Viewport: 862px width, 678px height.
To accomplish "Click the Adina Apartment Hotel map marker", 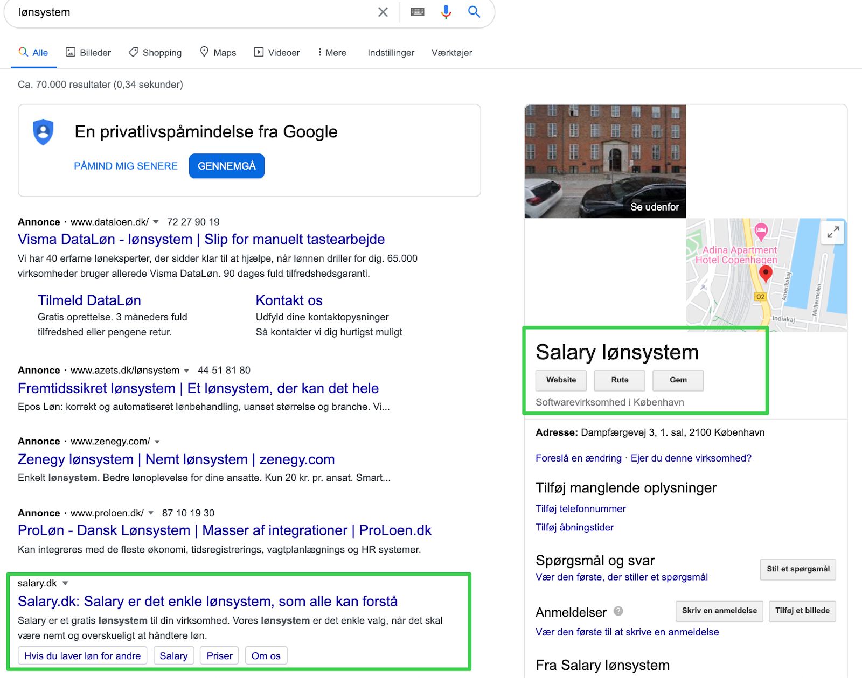I will [761, 232].
